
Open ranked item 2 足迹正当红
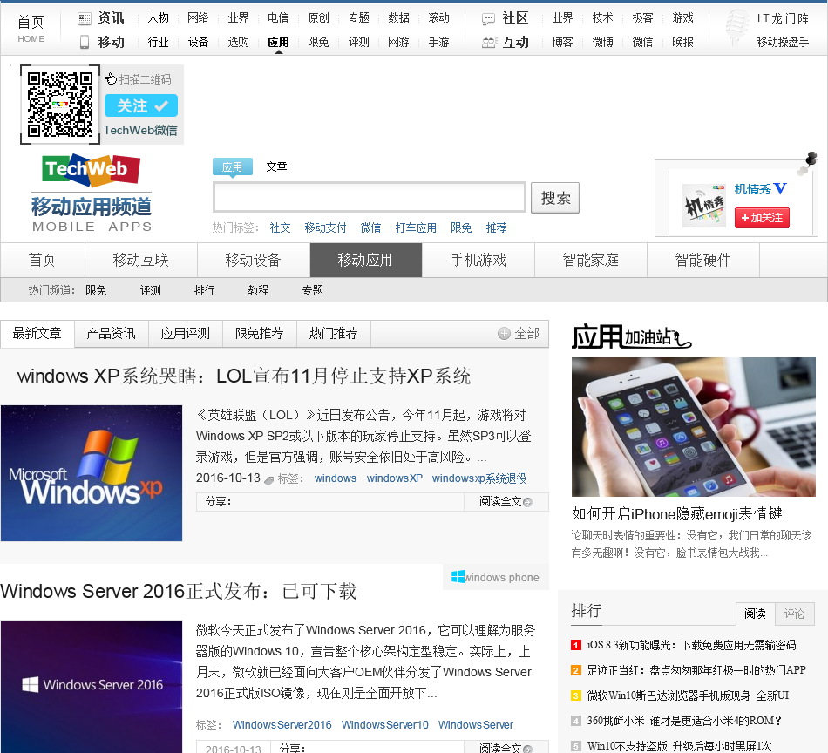click(x=696, y=670)
